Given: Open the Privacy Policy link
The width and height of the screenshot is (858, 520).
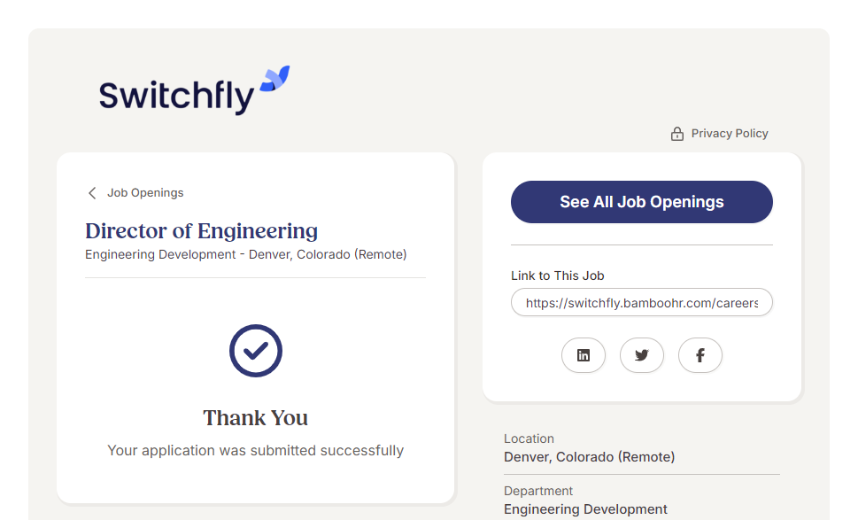Looking at the screenshot, I should coord(730,134).
